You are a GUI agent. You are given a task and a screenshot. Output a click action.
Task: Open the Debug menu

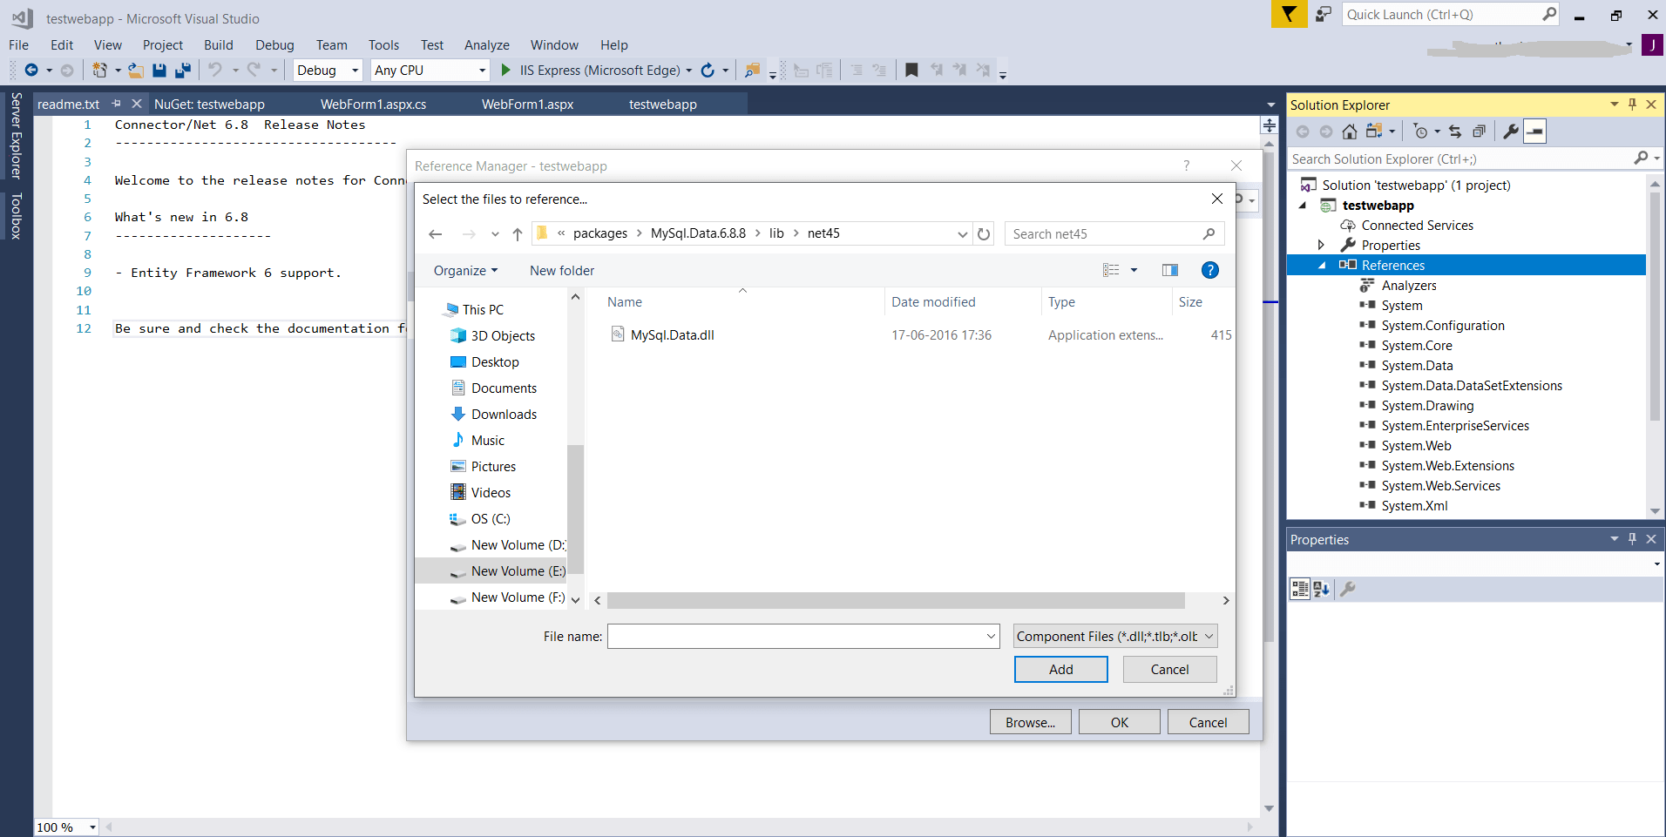[x=274, y=44]
